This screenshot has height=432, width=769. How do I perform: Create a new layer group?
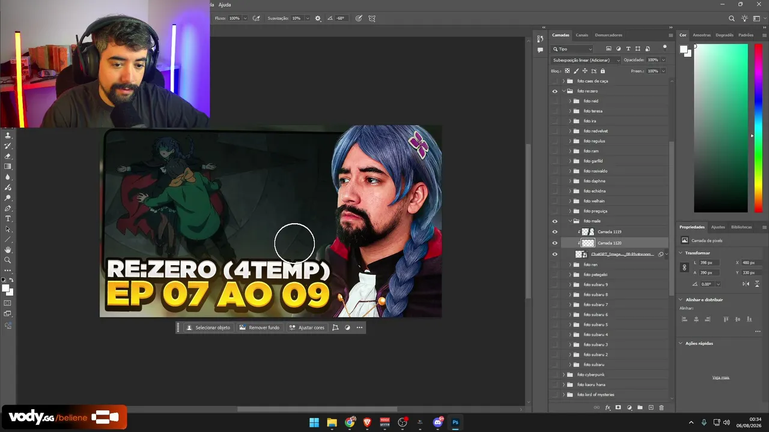(640, 407)
